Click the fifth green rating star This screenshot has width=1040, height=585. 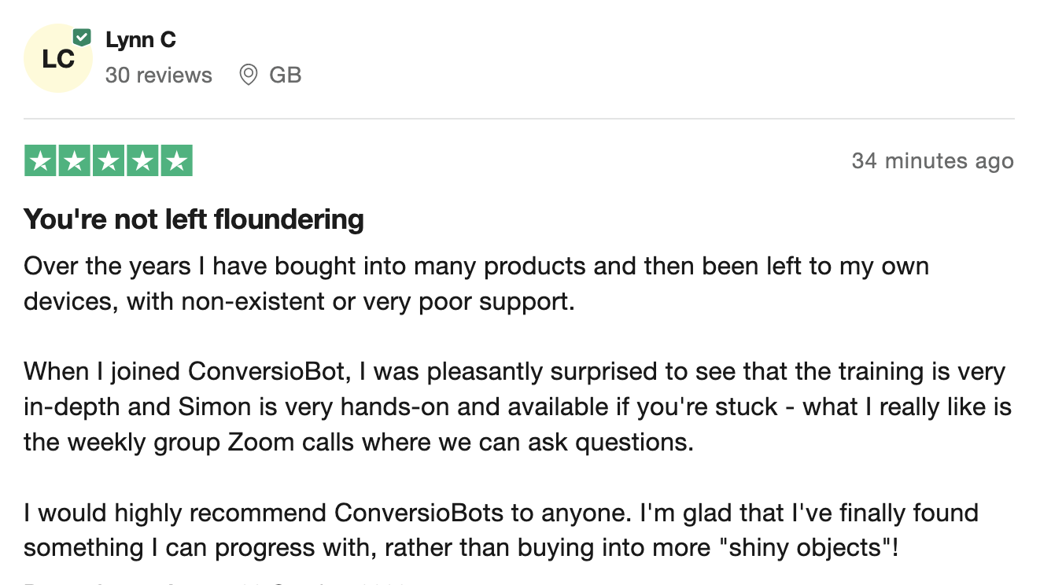(x=176, y=161)
